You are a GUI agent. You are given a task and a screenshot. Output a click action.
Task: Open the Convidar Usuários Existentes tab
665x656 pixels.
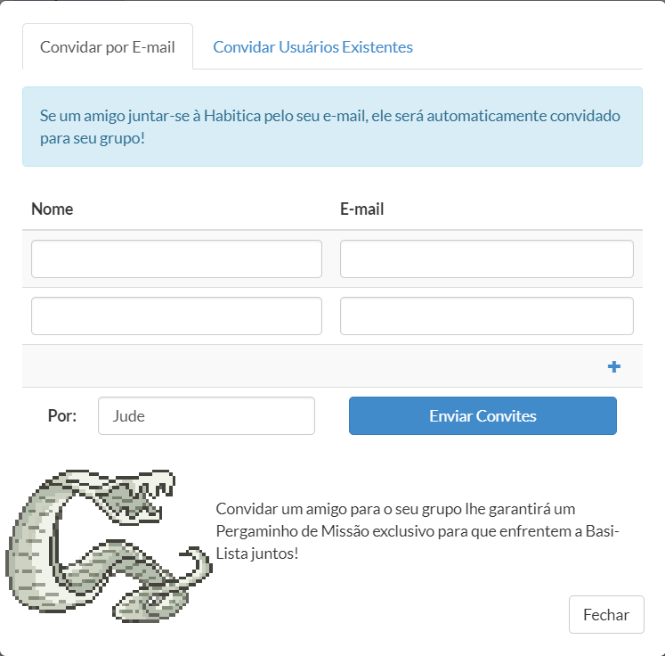pyautogui.click(x=312, y=47)
